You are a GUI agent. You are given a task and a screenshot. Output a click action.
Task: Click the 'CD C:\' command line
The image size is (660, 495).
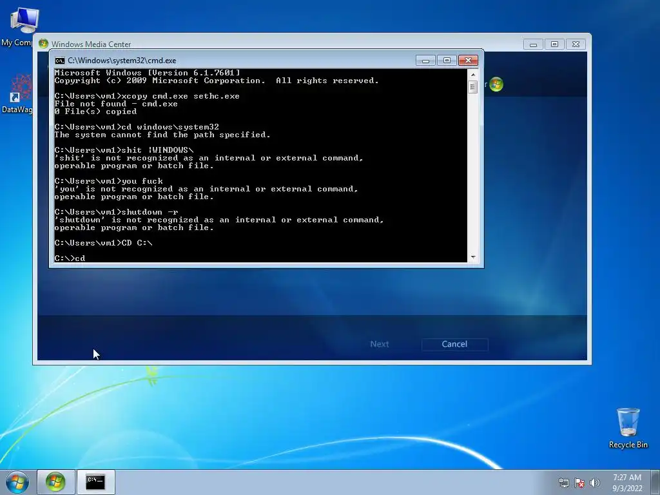pyautogui.click(x=104, y=243)
